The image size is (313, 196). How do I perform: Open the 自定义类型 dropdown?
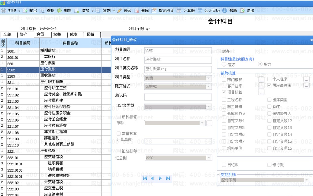tap(209, 107)
